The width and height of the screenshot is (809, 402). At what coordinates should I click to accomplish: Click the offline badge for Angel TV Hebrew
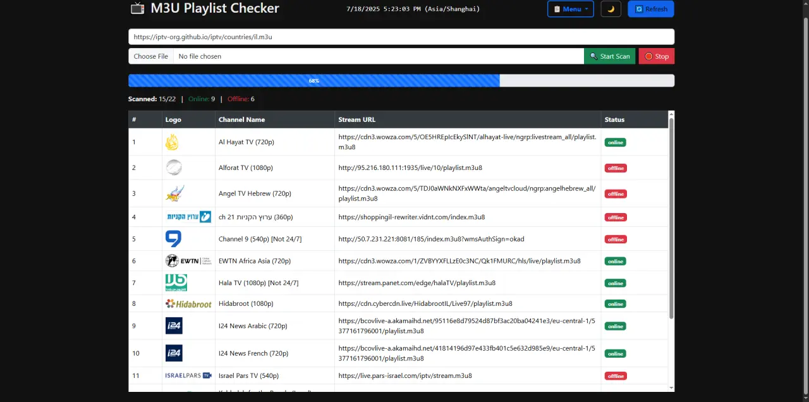[x=616, y=193]
